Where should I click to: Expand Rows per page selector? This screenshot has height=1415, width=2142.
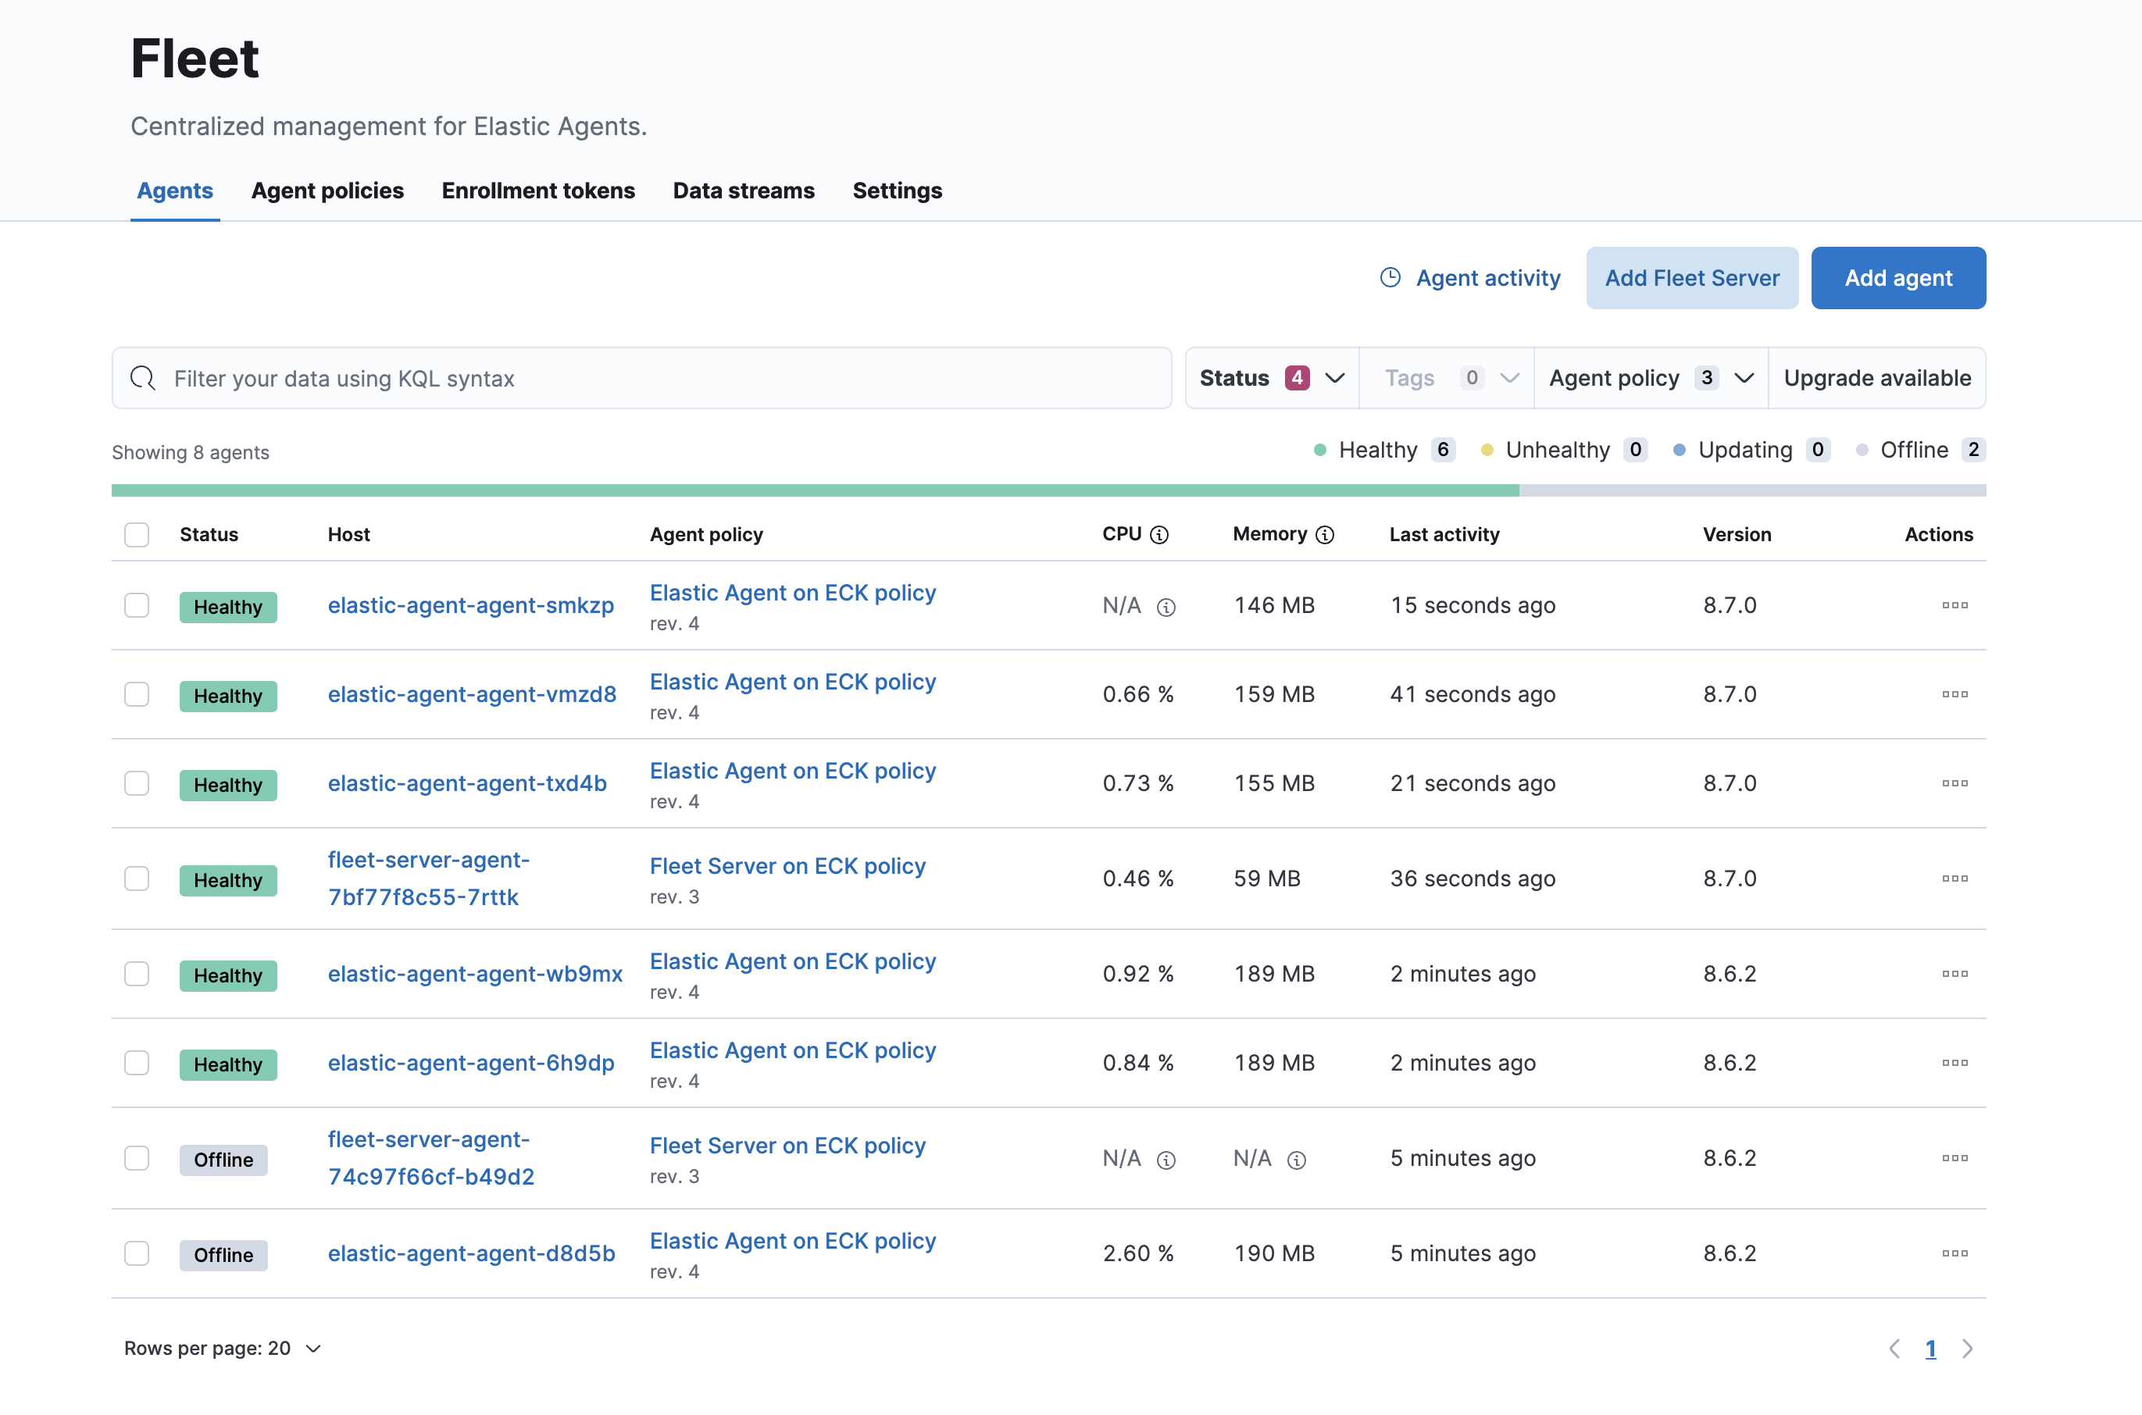(222, 1348)
